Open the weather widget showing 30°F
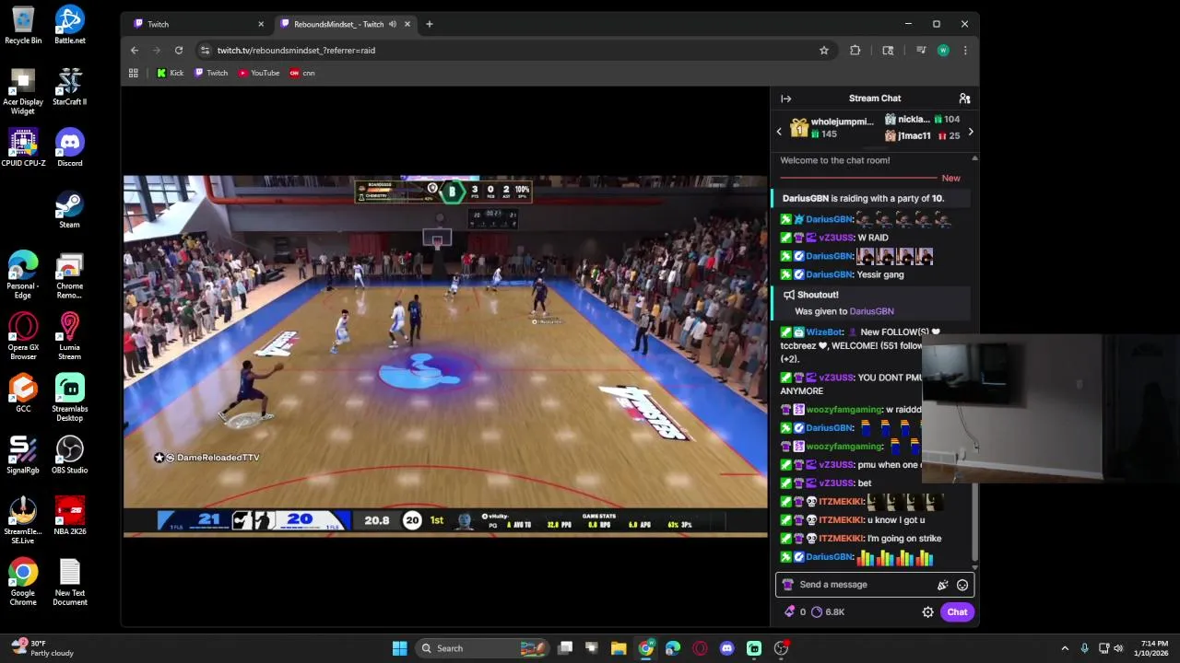 point(41,648)
